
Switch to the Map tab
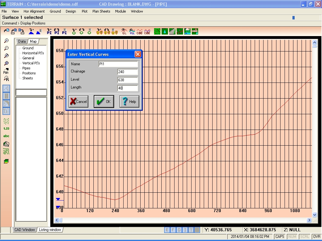(x=33, y=41)
